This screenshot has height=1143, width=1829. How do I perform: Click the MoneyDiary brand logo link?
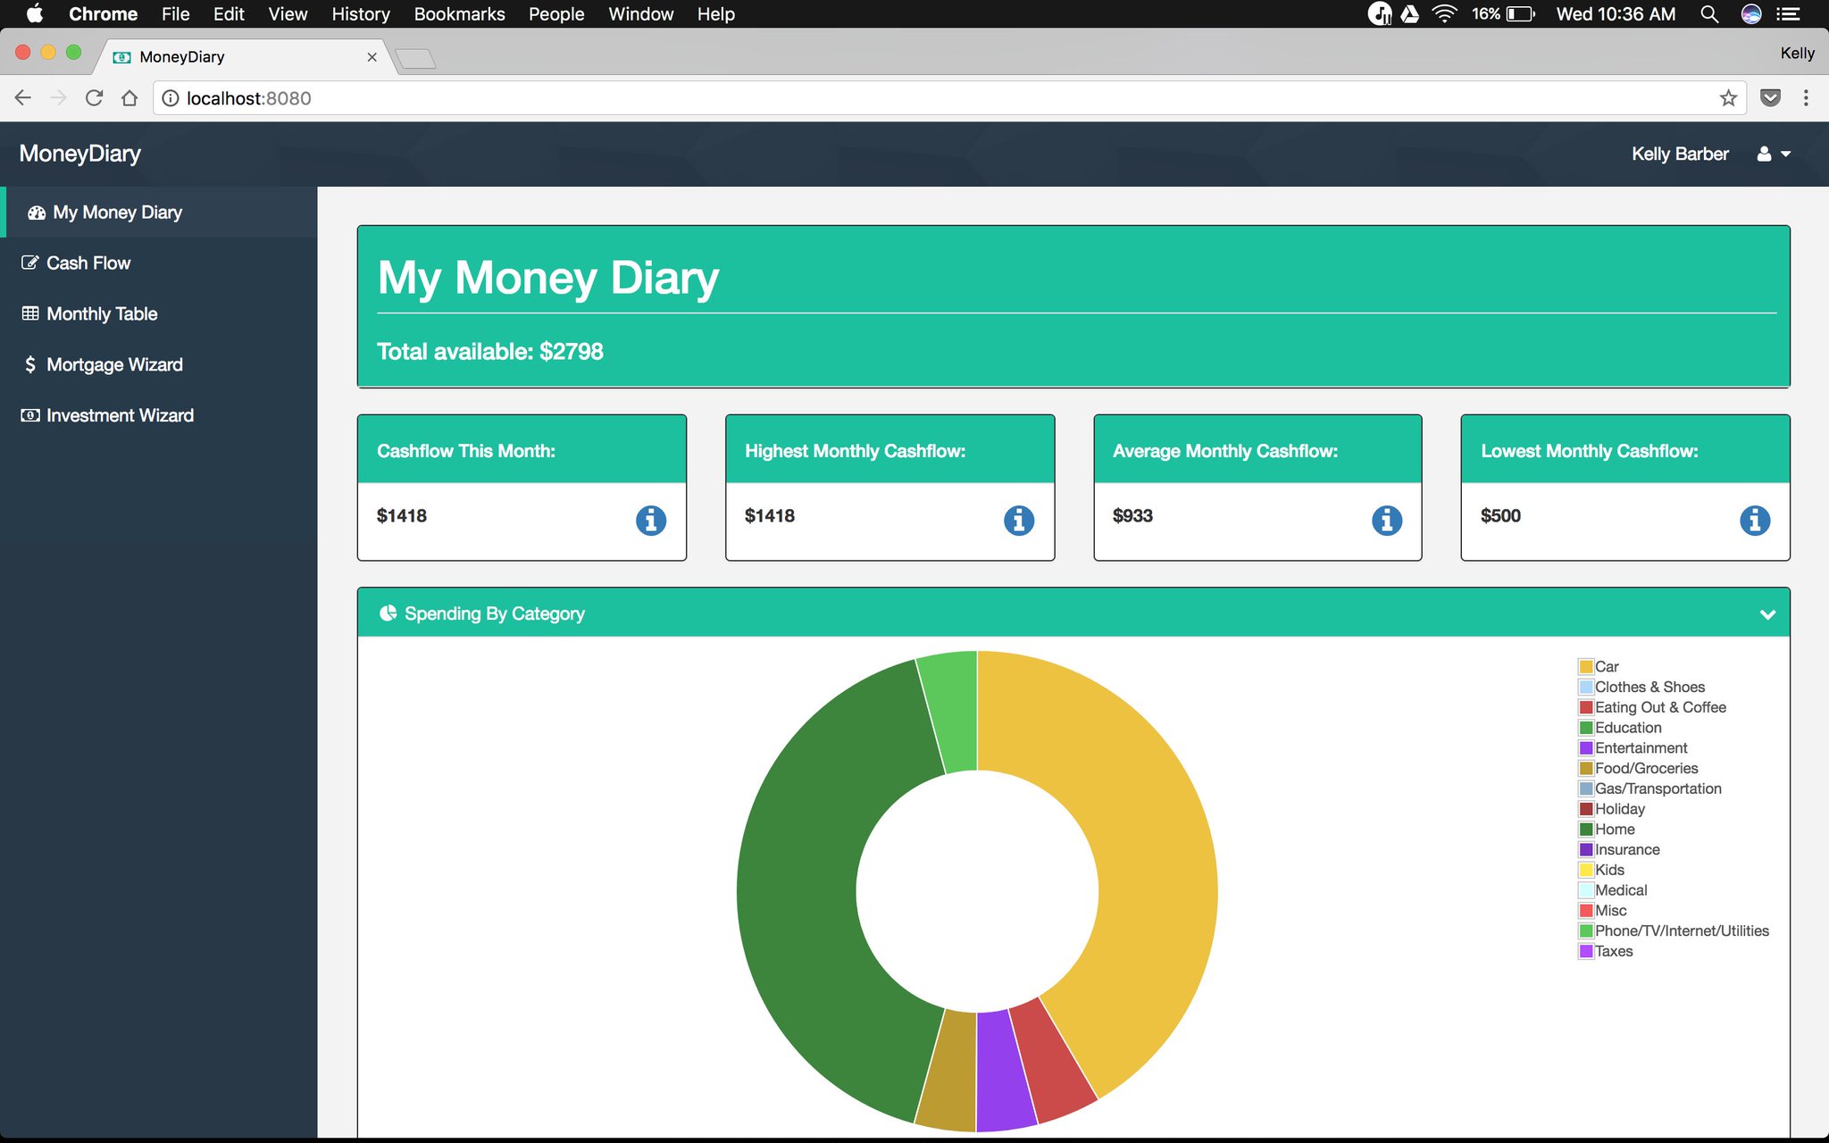(80, 154)
